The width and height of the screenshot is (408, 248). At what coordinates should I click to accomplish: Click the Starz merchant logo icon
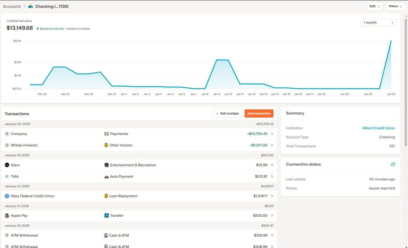pos(7,165)
